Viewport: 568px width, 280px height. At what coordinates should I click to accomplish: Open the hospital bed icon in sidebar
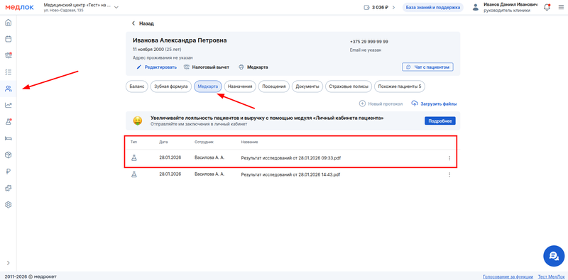point(9,138)
